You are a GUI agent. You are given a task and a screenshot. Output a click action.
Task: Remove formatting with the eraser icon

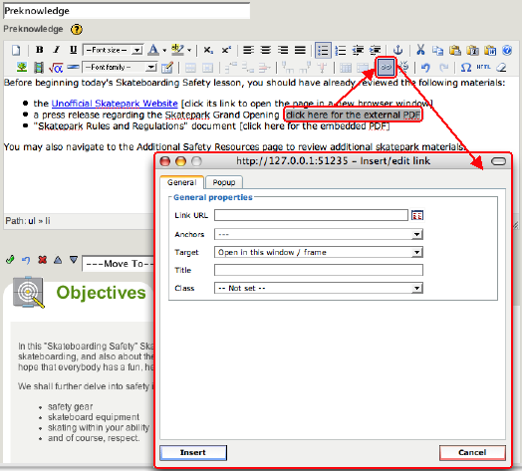[x=501, y=68]
